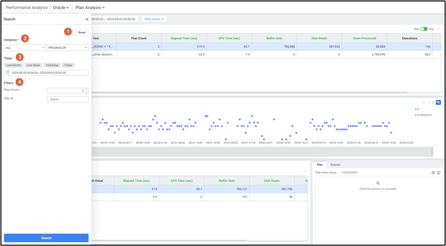446x246 pixels.
Task: Toggle the green 0 legend series
Action: 416,109
